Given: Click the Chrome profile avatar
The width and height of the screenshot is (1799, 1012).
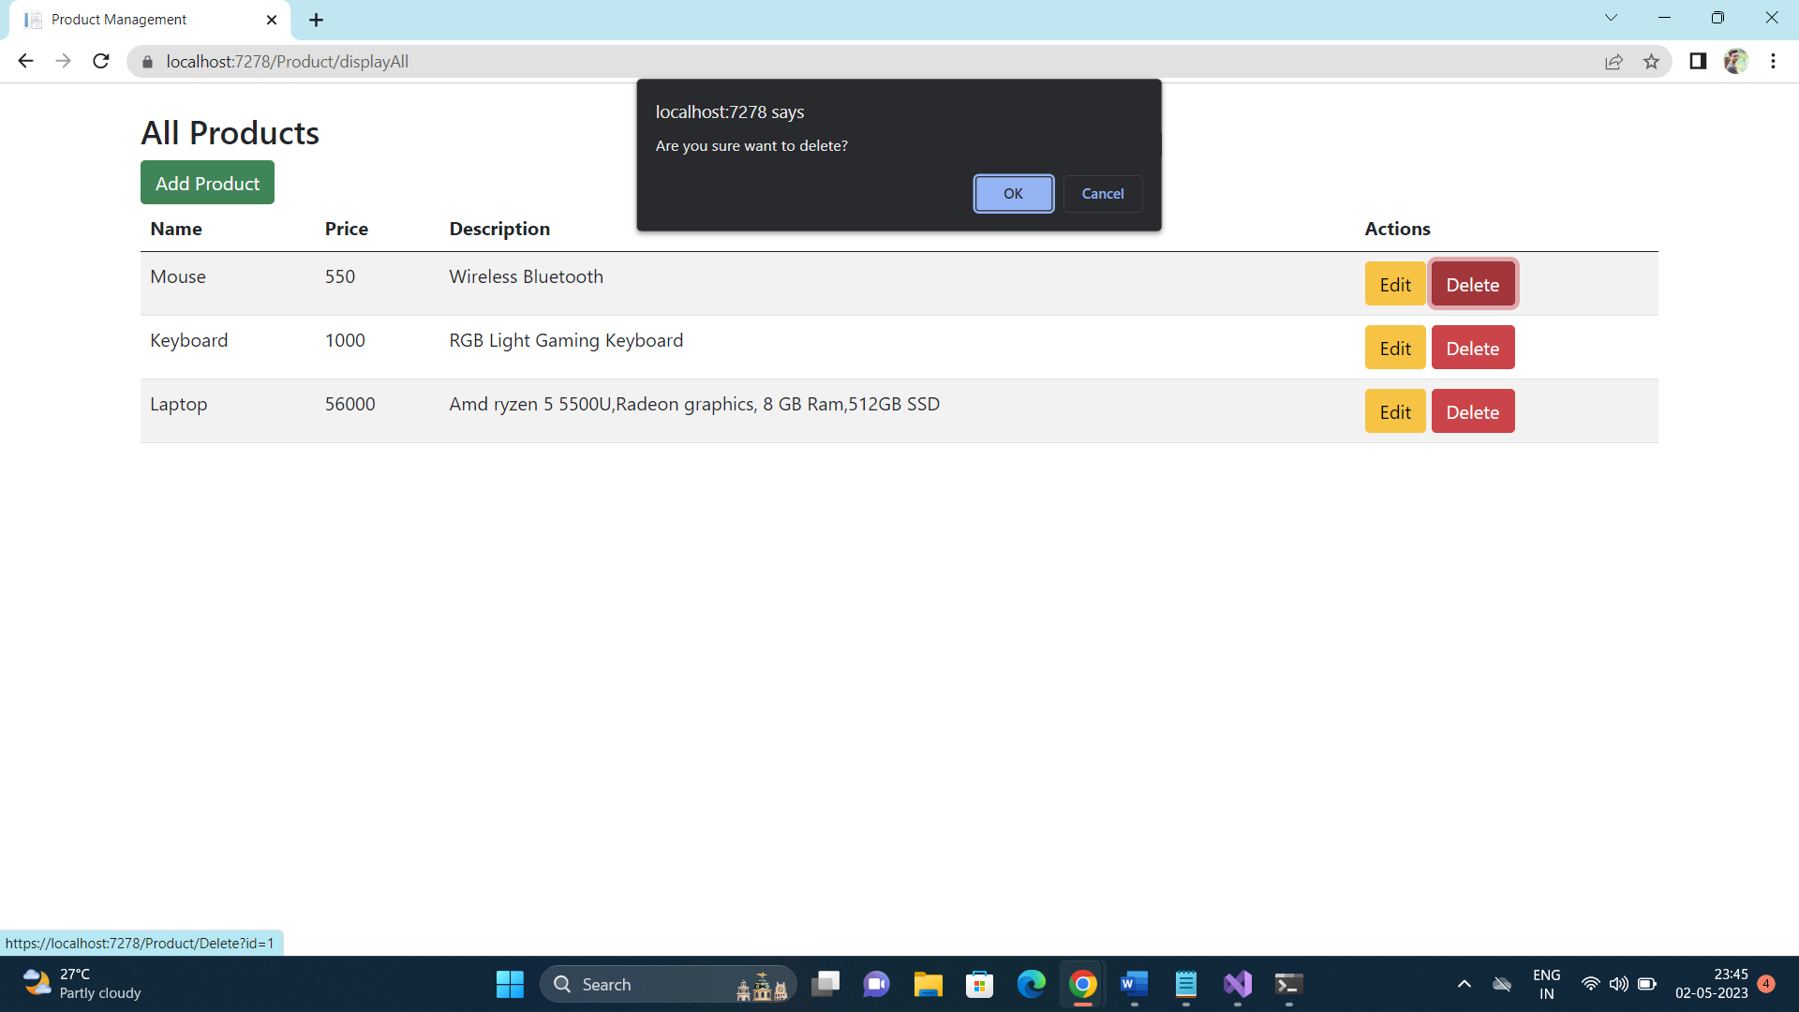Looking at the screenshot, I should click(1737, 61).
